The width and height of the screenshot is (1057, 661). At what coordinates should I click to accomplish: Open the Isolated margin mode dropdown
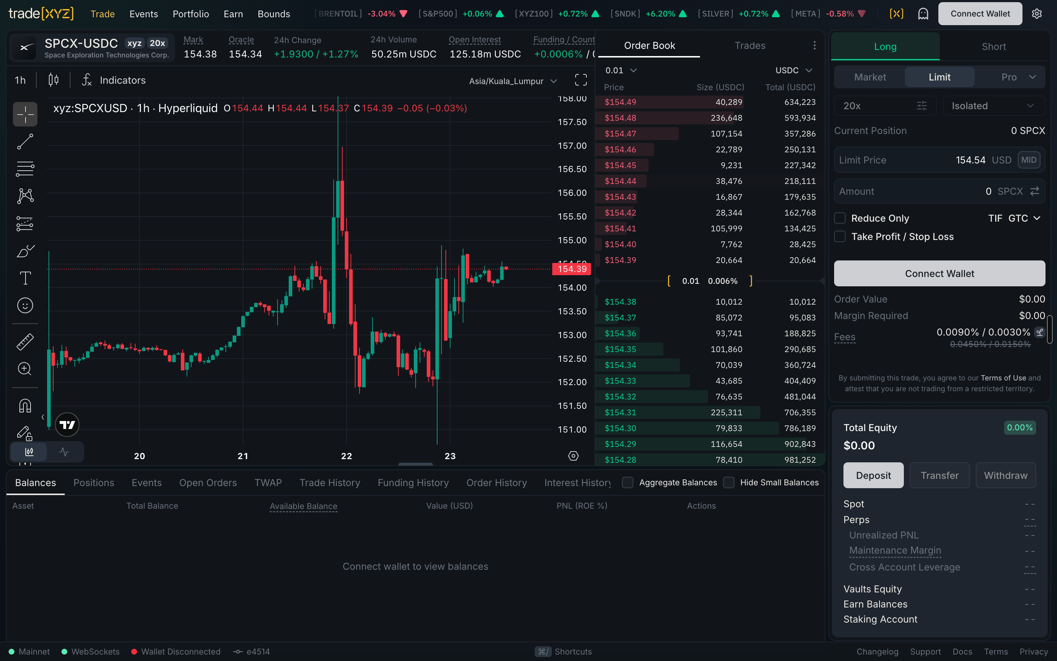tap(994, 106)
